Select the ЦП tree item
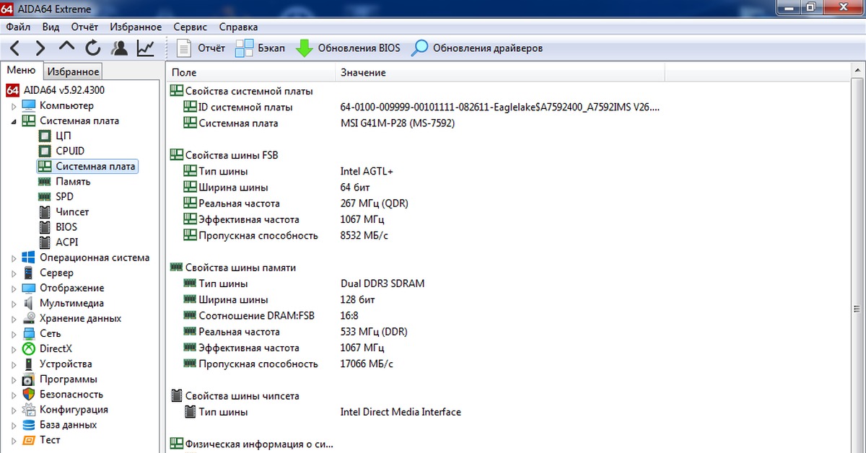This screenshot has width=866, height=453. 63,136
